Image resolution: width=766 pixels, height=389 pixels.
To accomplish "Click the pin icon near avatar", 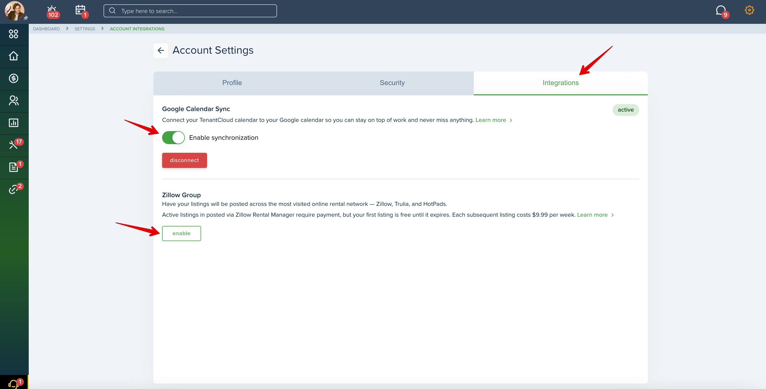I will (x=26, y=18).
